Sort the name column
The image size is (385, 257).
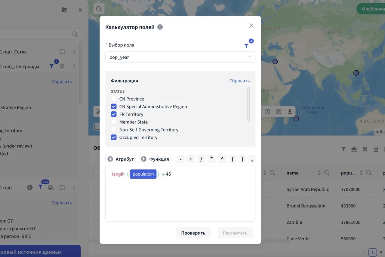[x=319, y=173]
